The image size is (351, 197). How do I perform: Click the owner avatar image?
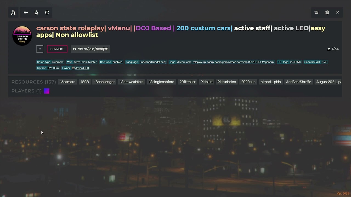73,68
